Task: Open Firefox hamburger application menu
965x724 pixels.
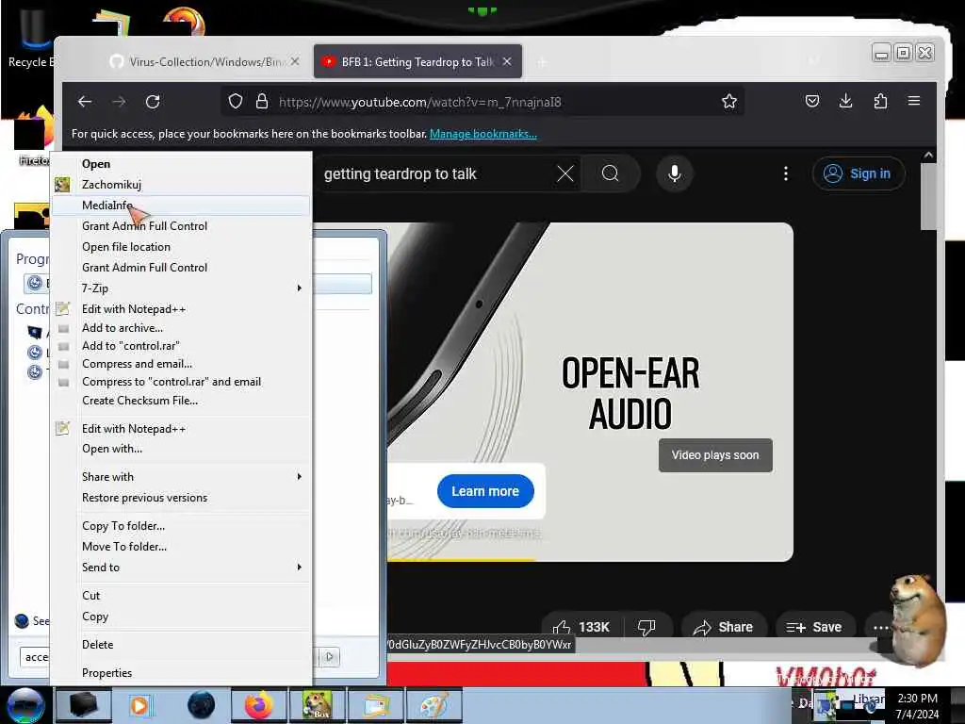Action: click(x=914, y=101)
